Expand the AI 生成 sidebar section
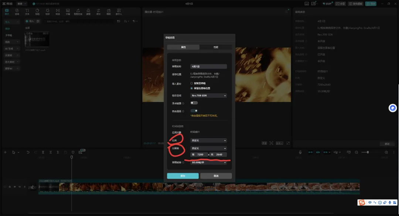This screenshot has height=216, width=399. 12,49
